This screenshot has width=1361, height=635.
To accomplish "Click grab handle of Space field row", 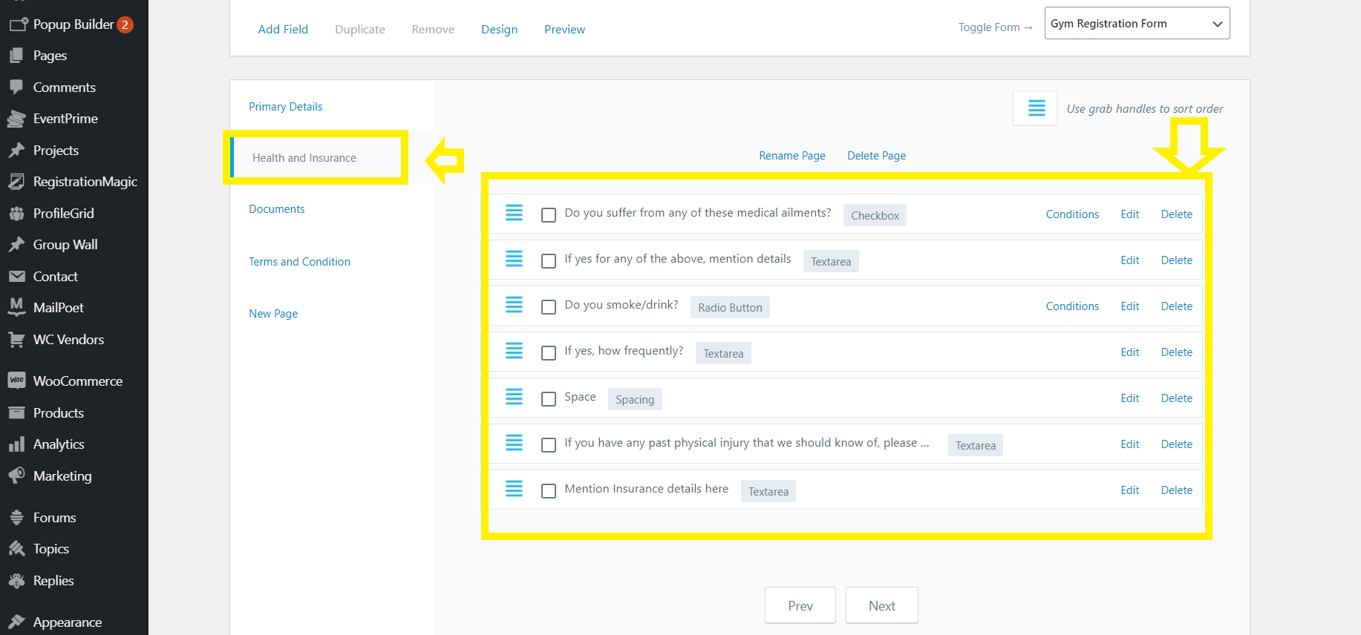I will [x=514, y=397].
